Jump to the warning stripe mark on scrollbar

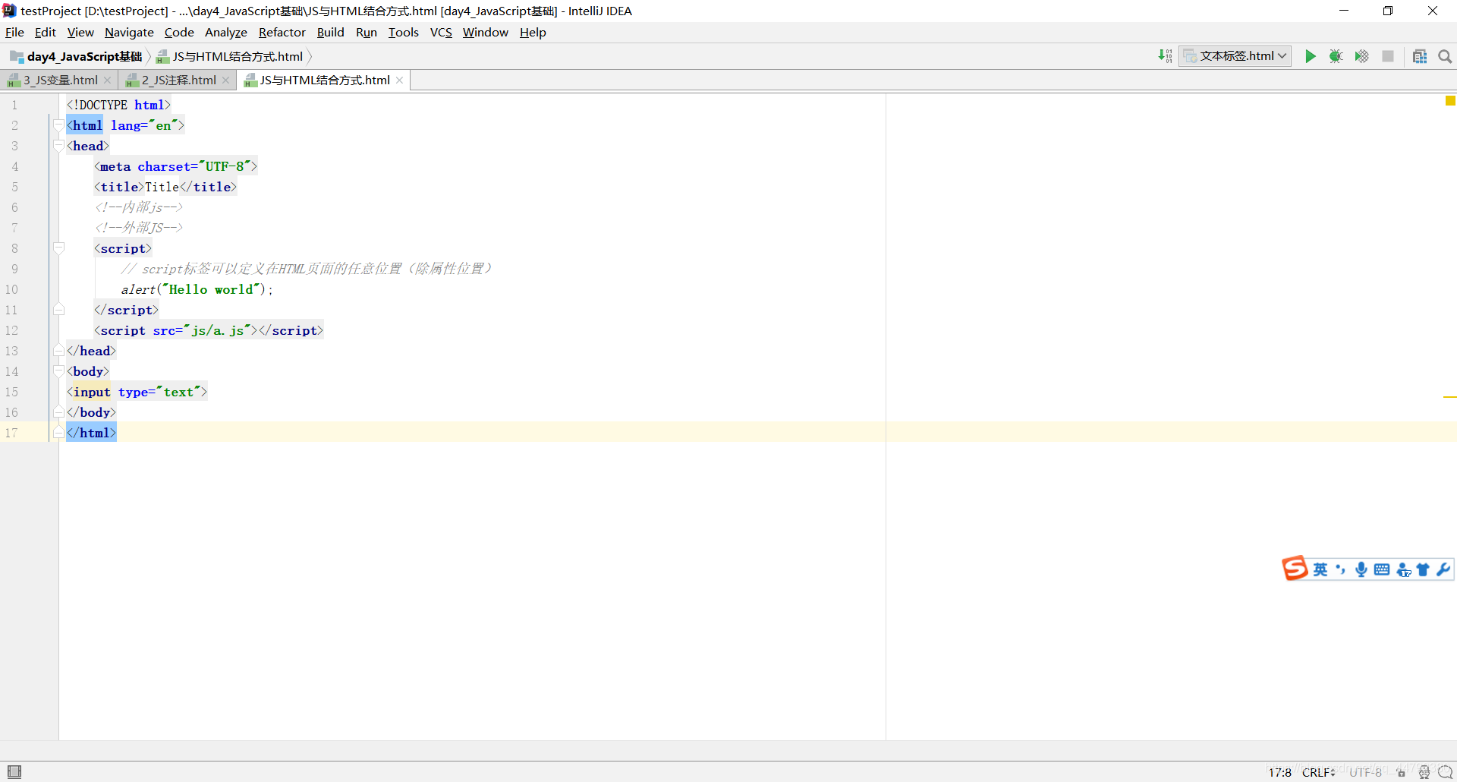point(1449,397)
